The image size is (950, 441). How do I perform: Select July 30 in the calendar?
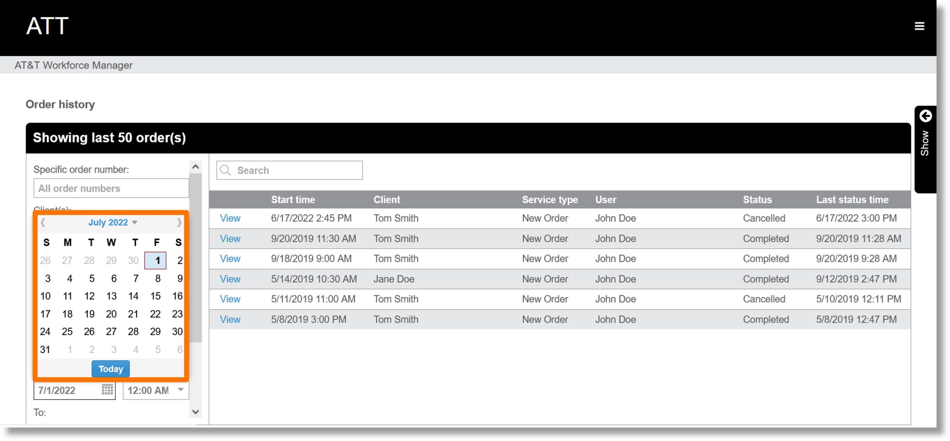tap(177, 332)
